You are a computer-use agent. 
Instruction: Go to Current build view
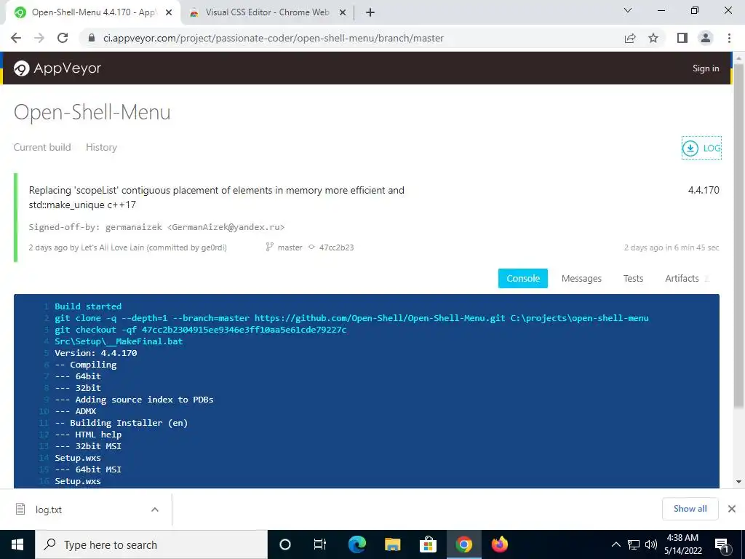[x=41, y=147]
